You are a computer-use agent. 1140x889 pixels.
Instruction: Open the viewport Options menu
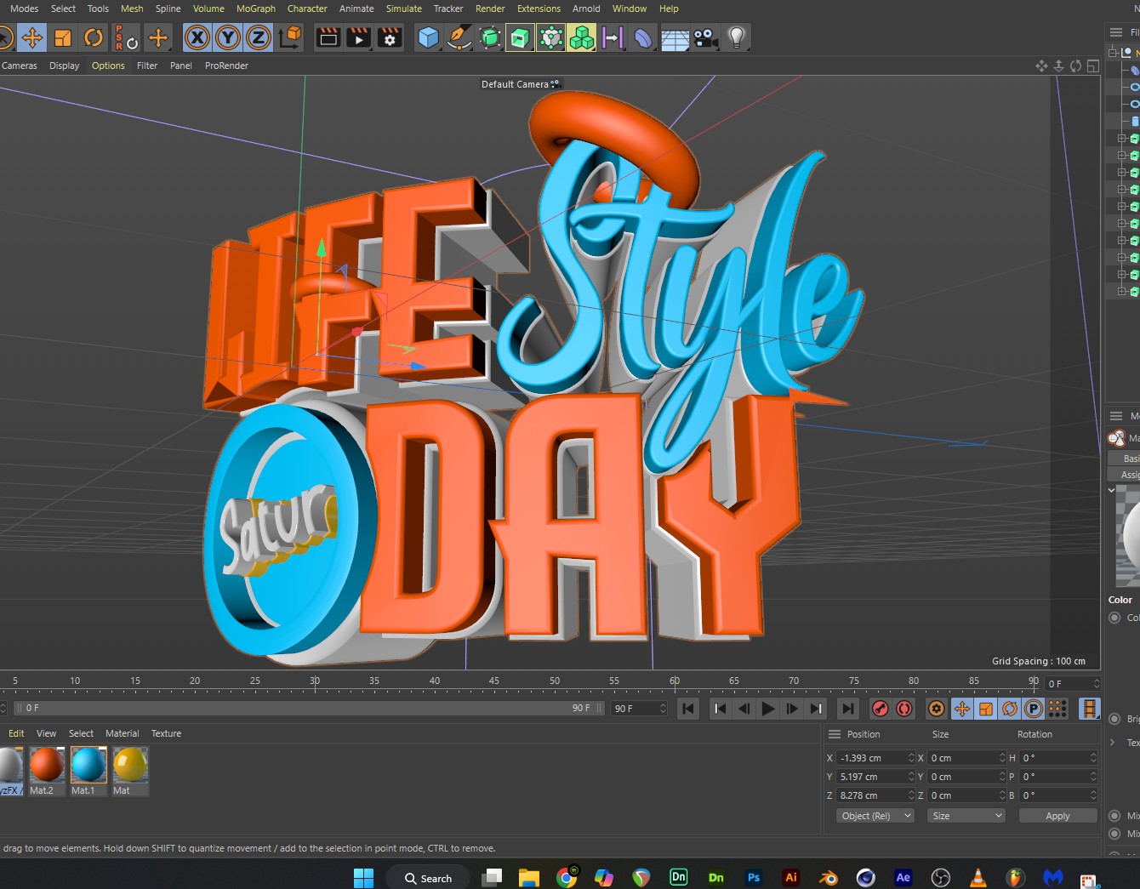108,66
